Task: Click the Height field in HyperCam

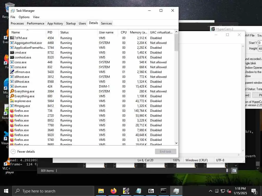Action: click(260, 49)
